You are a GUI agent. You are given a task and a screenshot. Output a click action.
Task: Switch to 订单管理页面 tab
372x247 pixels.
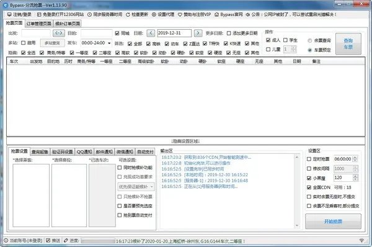pos(39,24)
